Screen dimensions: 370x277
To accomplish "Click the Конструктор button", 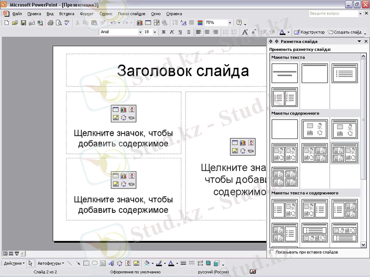I will pos(309,32).
